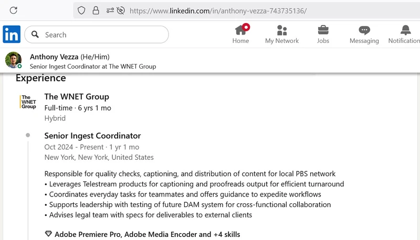Click the Anthony Vezza name in the sticky header
The width and height of the screenshot is (420, 240).
point(54,57)
